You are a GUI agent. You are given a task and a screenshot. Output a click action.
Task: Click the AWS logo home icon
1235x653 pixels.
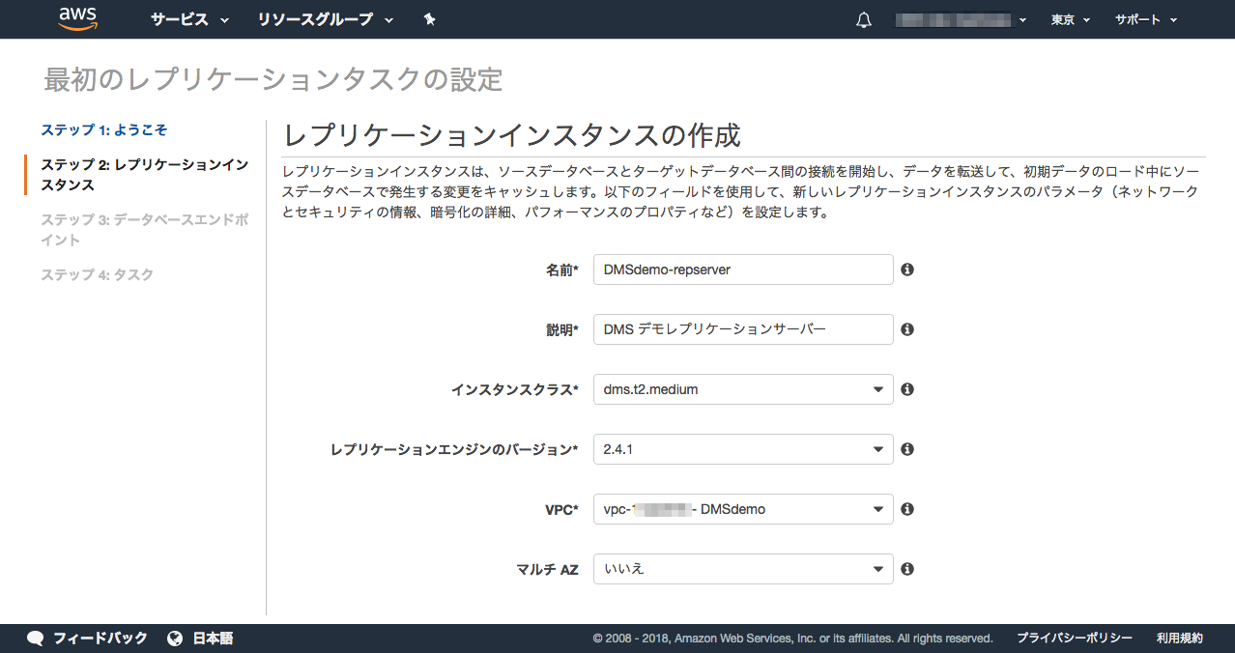77,19
